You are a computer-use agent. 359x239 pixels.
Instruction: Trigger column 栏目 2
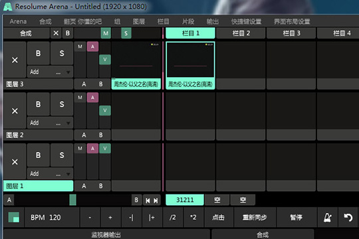pyautogui.click(x=241, y=33)
